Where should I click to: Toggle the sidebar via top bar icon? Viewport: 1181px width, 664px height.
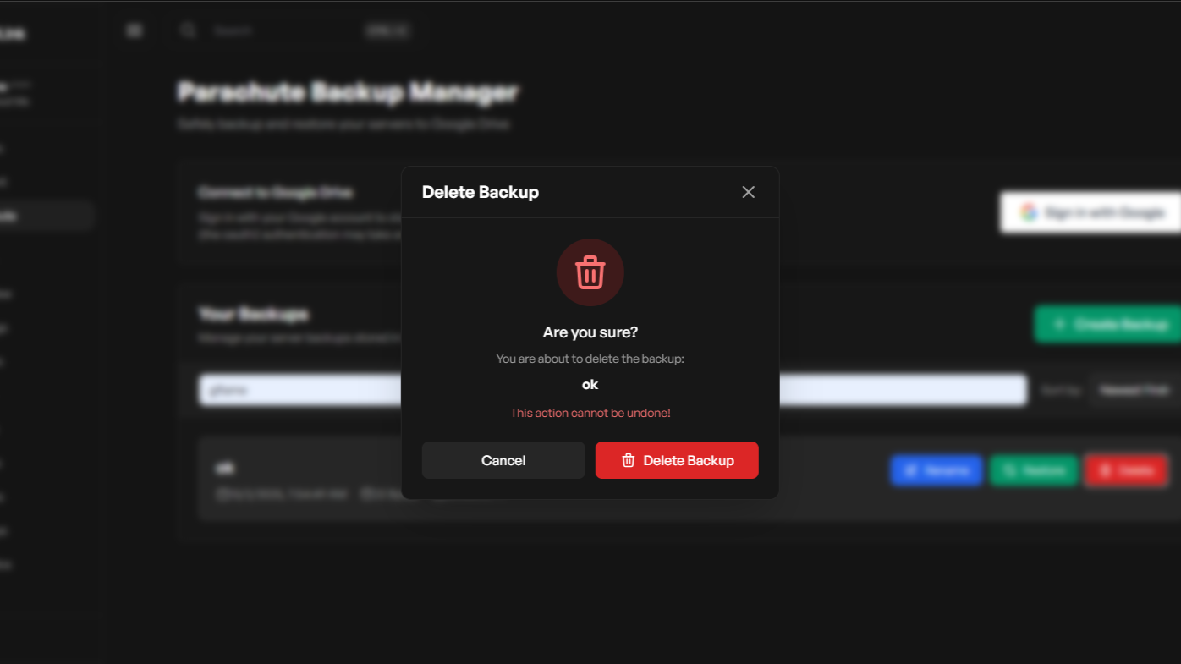point(134,30)
